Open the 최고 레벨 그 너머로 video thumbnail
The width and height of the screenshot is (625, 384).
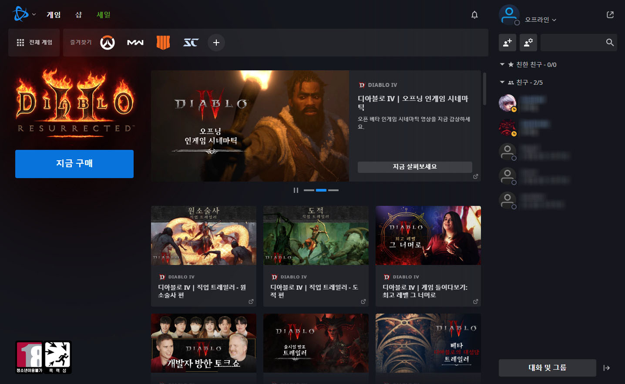[x=428, y=235]
